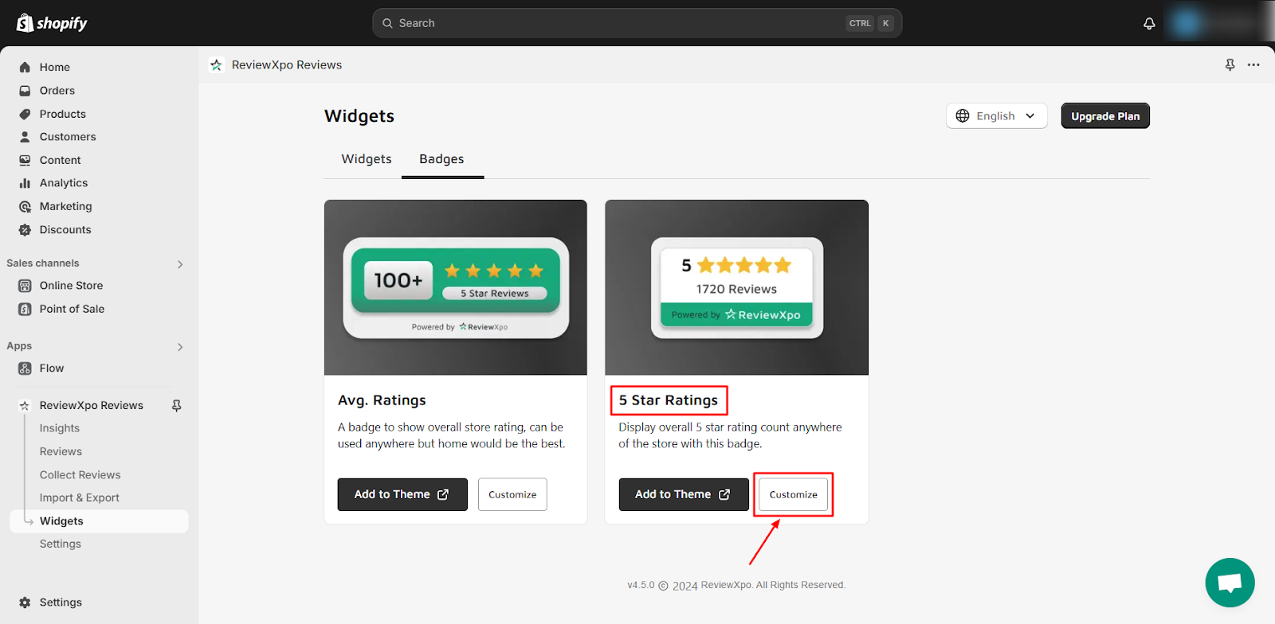Click the Upgrade Plan button
This screenshot has width=1275, height=624.
(x=1105, y=116)
